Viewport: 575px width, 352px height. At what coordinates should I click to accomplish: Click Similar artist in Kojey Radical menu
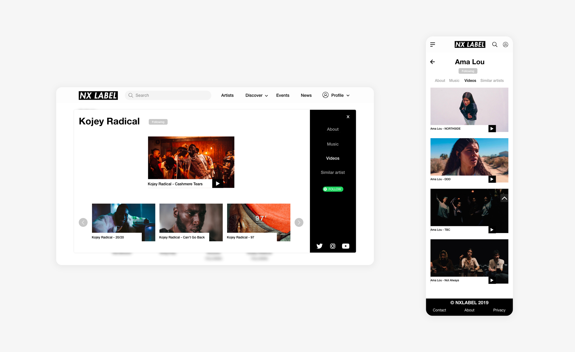pyautogui.click(x=333, y=172)
